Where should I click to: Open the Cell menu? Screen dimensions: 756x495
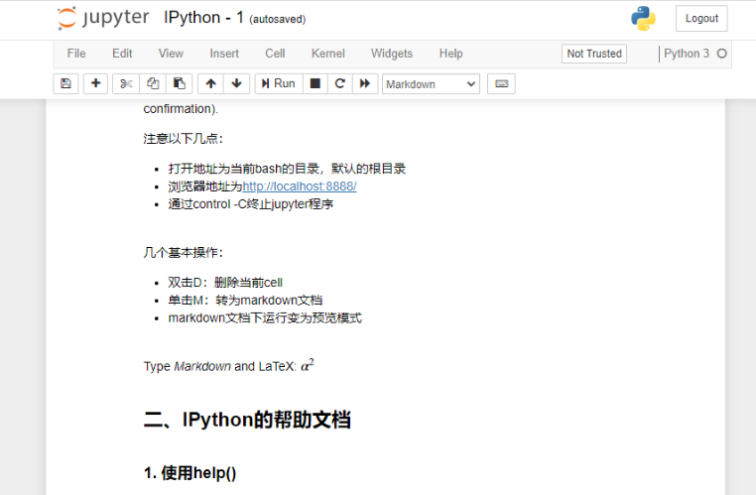coord(275,54)
